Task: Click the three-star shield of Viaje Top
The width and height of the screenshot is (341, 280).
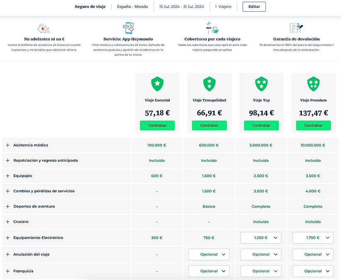Action: [261, 84]
